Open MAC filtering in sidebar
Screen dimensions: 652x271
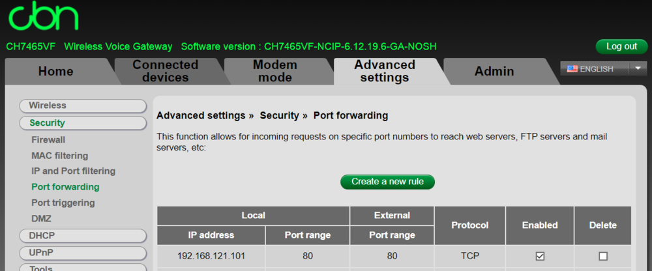[59, 156]
